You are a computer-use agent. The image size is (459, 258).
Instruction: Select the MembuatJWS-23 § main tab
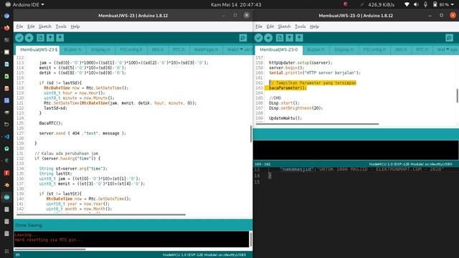(x=38, y=49)
